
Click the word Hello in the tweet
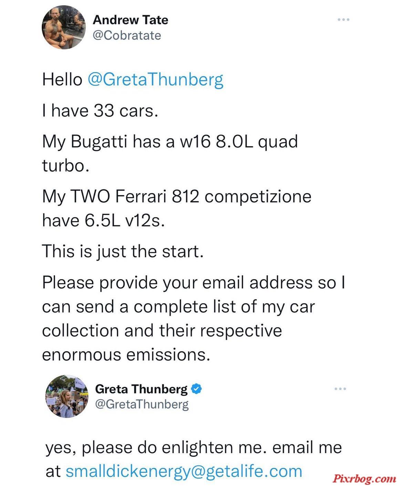click(62, 80)
